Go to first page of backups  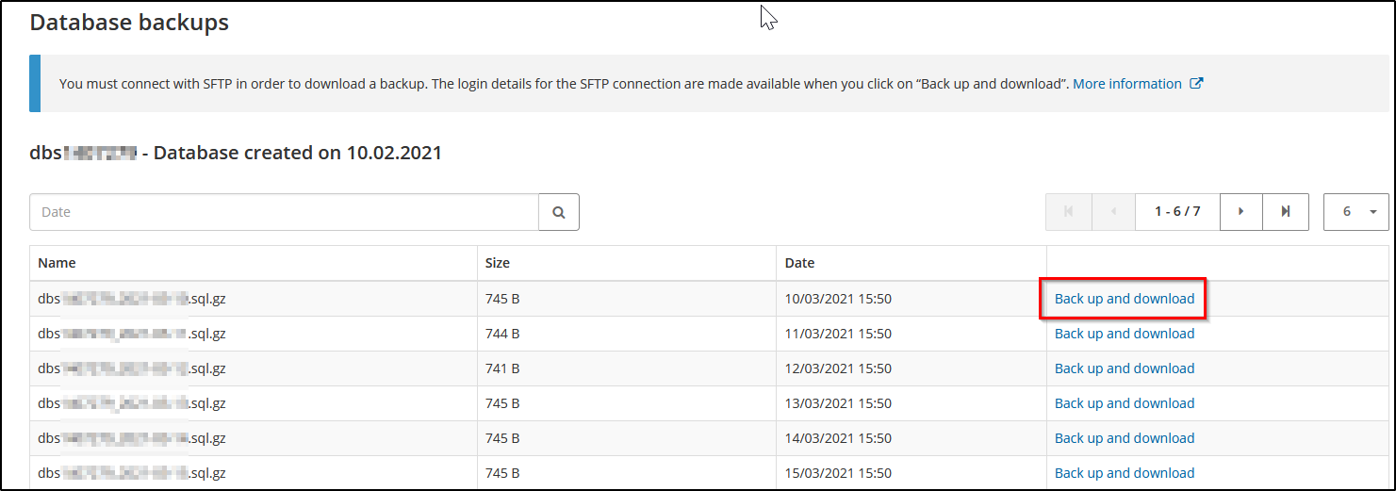1069,212
